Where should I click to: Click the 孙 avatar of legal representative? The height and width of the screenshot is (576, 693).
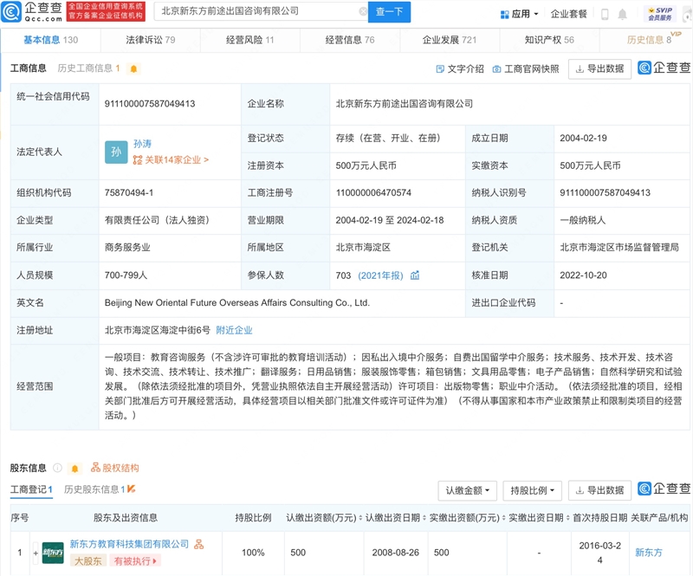click(x=116, y=152)
